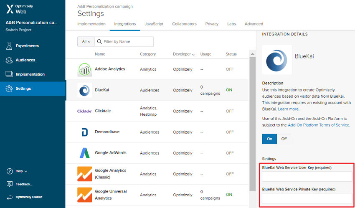Click OFF status in Adobe Analytics row

(230, 69)
